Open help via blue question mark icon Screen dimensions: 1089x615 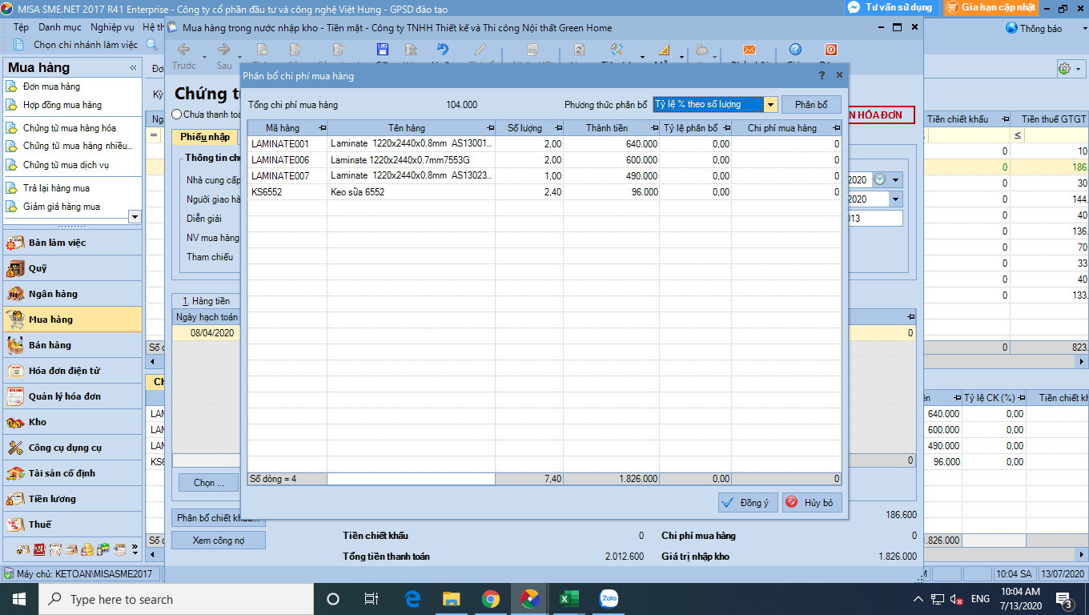coord(794,50)
